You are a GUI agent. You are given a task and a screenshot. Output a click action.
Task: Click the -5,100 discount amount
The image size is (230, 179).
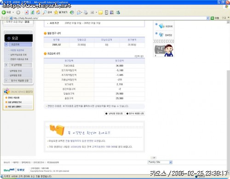(120, 70)
